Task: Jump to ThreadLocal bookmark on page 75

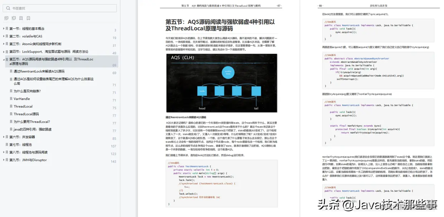Action: (x=23, y=107)
